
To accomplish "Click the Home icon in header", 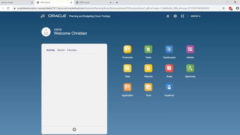I will pos(168,16).
